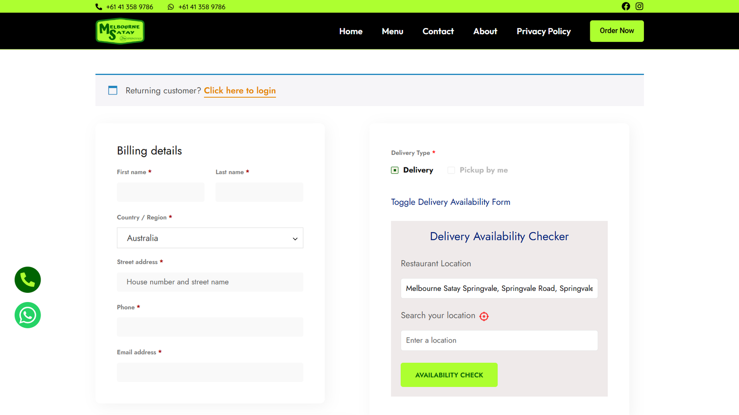Open the Privacy Policy page
Image resolution: width=739 pixels, height=415 pixels.
pos(544,31)
